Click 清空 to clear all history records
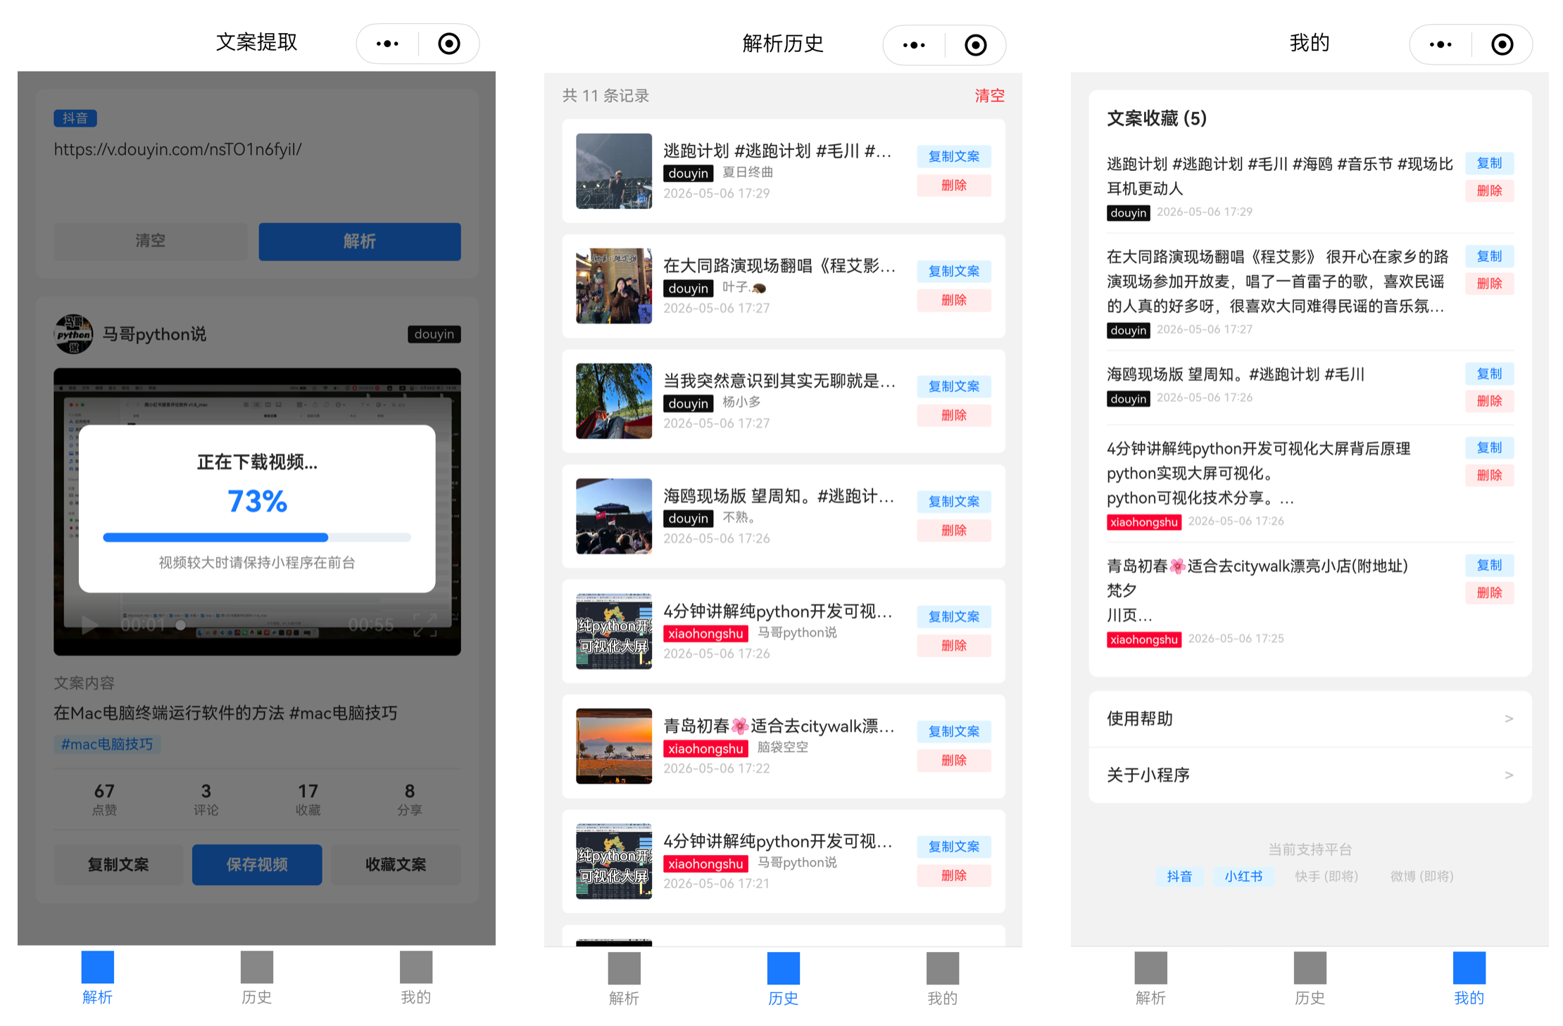This screenshot has width=1563, height=1026. pos(989,96)
